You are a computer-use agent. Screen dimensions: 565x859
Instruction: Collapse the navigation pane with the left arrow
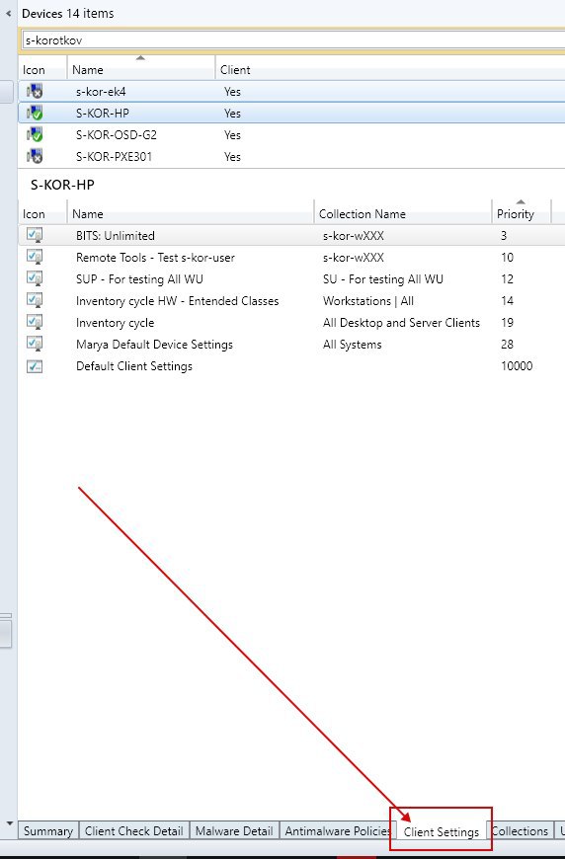[x=8, y=13]
